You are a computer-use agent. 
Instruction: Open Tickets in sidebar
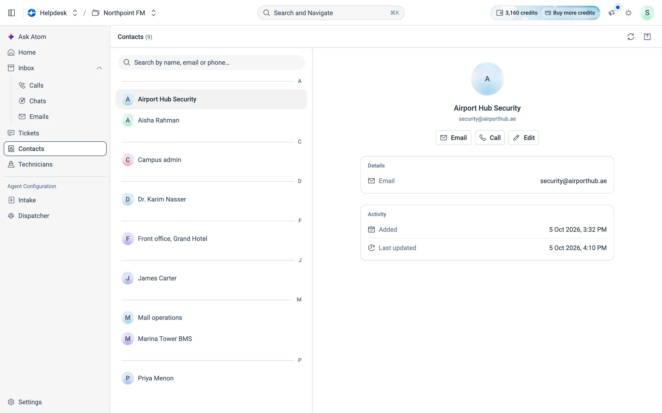pos(55,133)
